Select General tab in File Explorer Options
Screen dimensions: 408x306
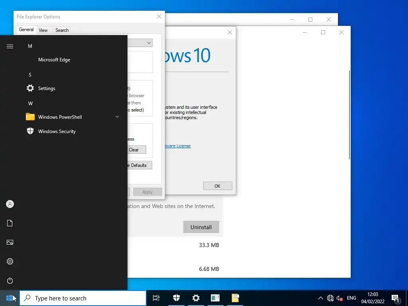point(26,29)
